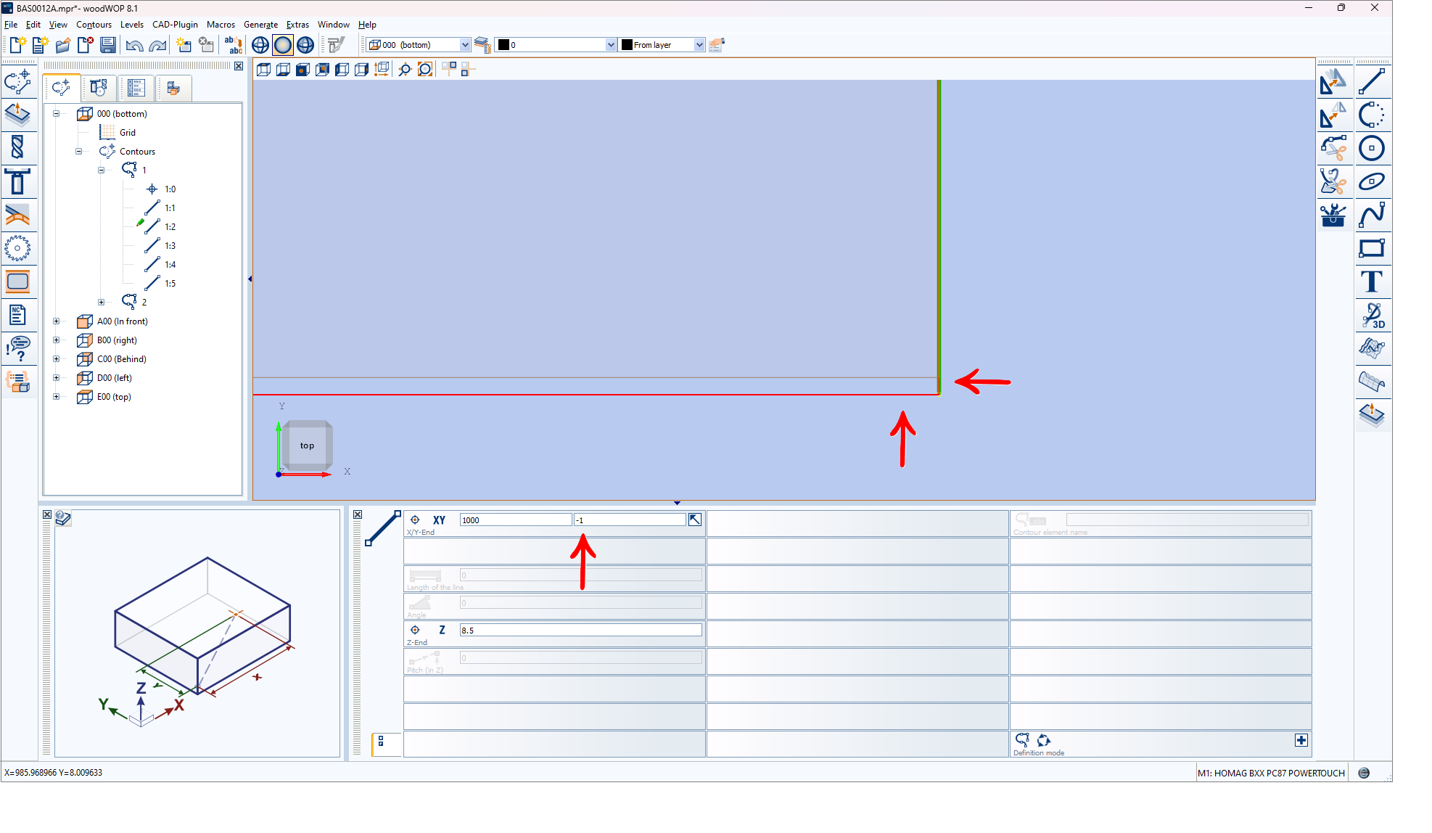
Task: Select the Line drawing tool
Action: [1371, 81]
